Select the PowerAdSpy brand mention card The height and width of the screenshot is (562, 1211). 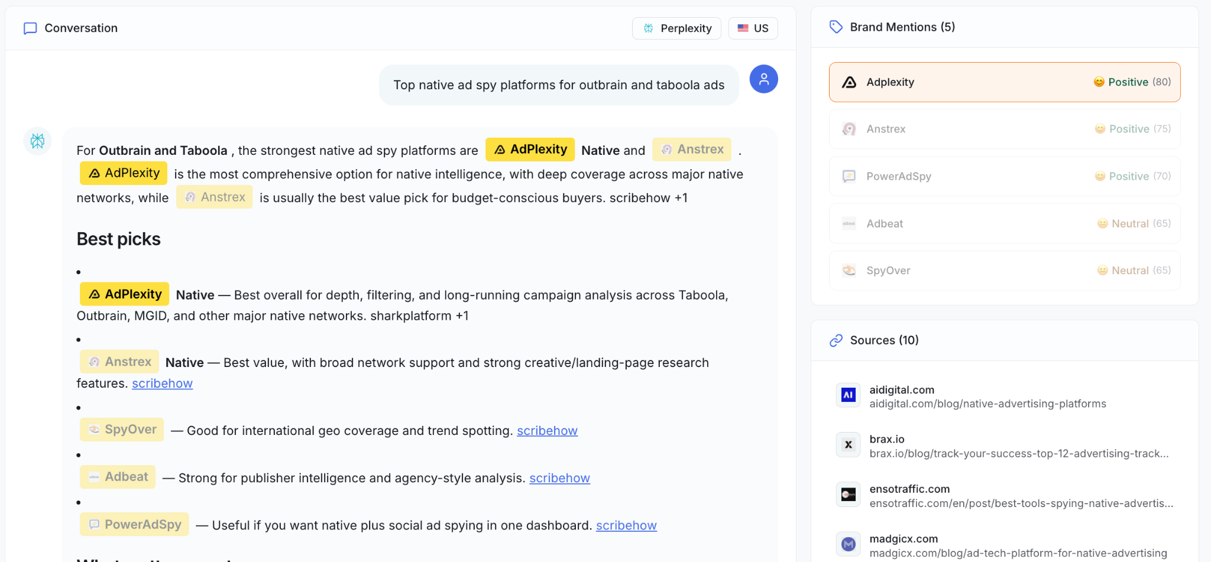[x=1005, y=176]
